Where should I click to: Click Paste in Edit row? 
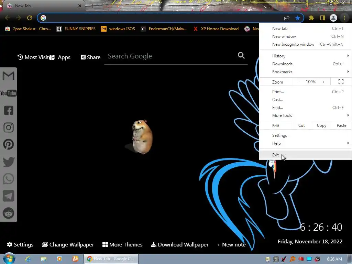pyautogui.click(x=341, y=125)
